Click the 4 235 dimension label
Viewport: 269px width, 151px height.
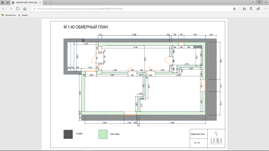pos(178,75)
